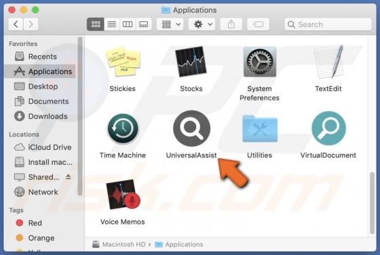Image resolution: width=380 pixels, height=255 pixels.
Task: Switch to icon view
Action: tap(96, 24)
